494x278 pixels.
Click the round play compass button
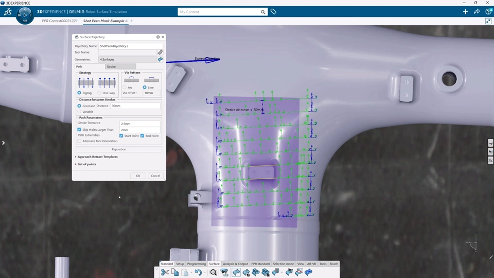25,15
